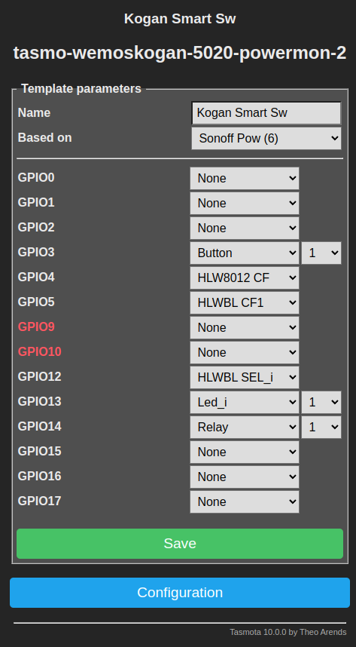This screenshot has width=356, height=647.
Task: Open GPIO5 HLWBL CF1 dropdown
Action: (245, 303)
